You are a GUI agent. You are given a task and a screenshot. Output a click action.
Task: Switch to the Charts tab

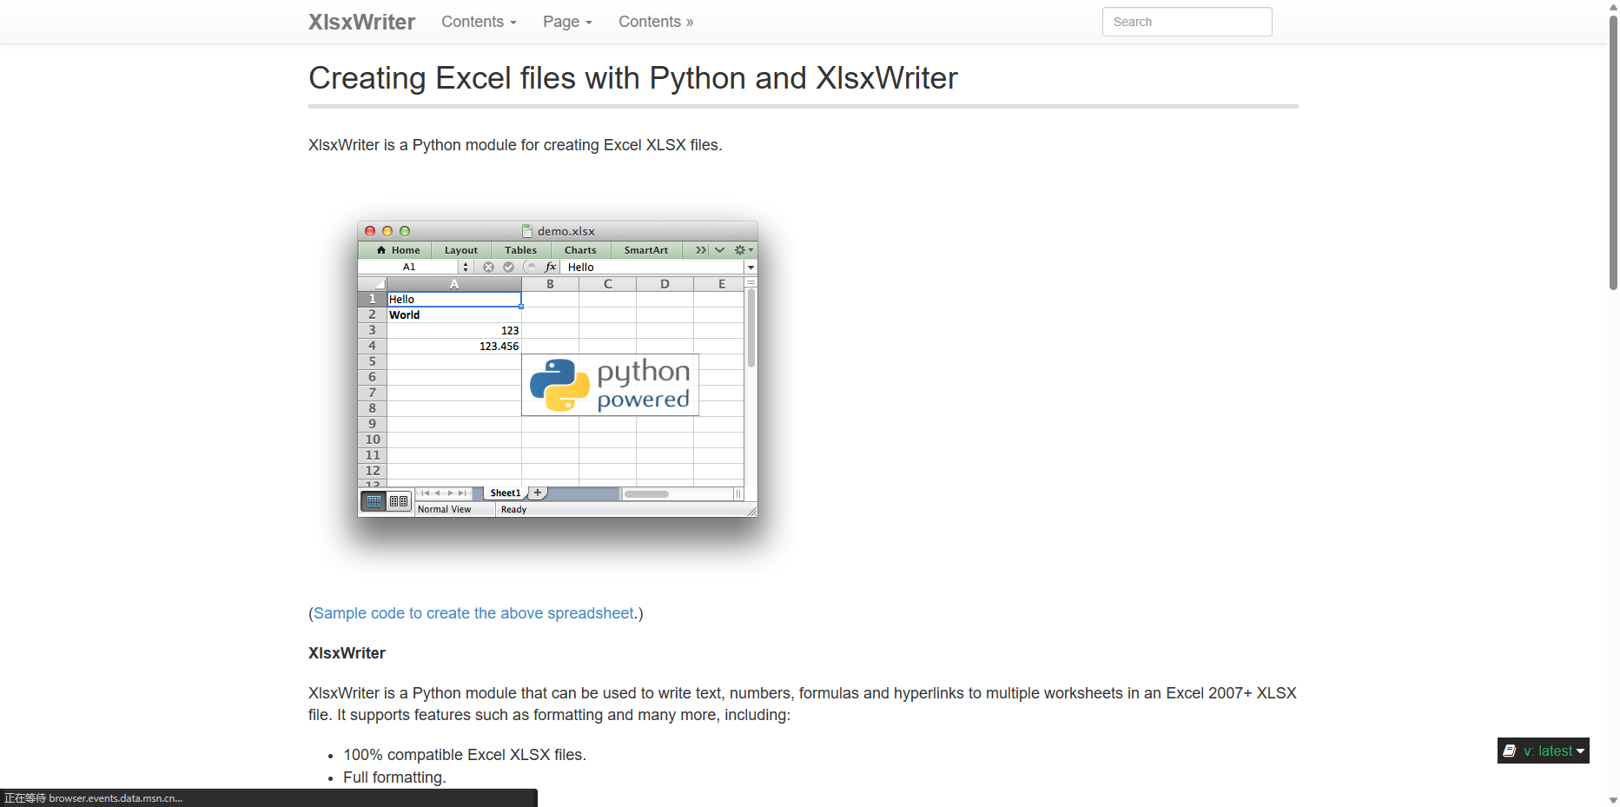click(x=580, y=250)
